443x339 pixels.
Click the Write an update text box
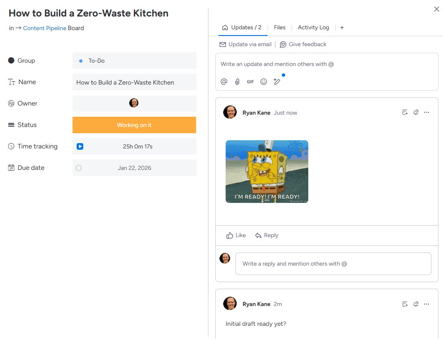tap(326, 64)
